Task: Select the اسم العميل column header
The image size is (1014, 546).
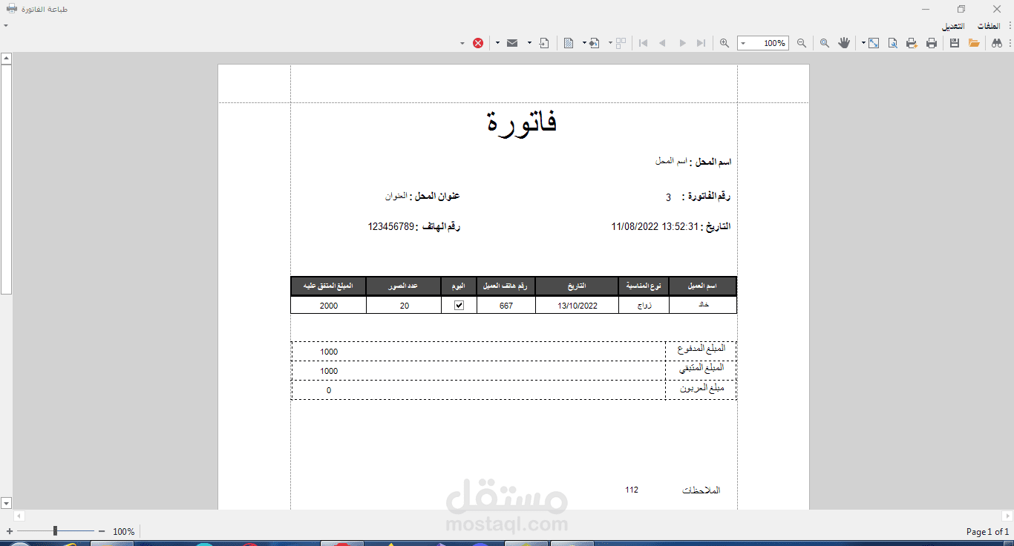Action: pos(702,286)
